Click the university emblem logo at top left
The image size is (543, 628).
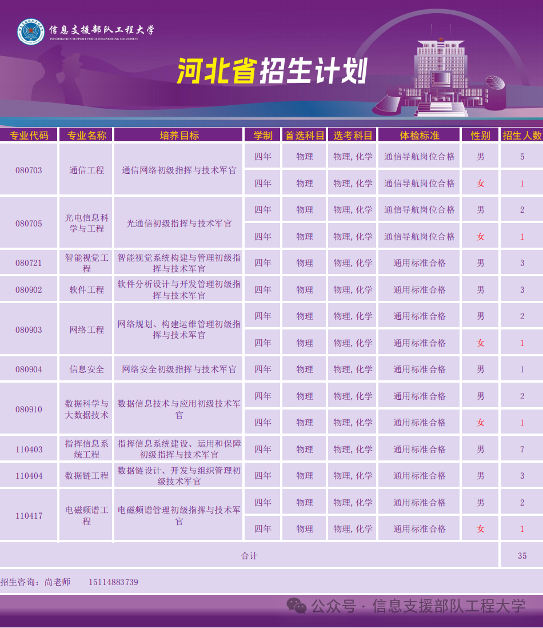tap(31, 31)
